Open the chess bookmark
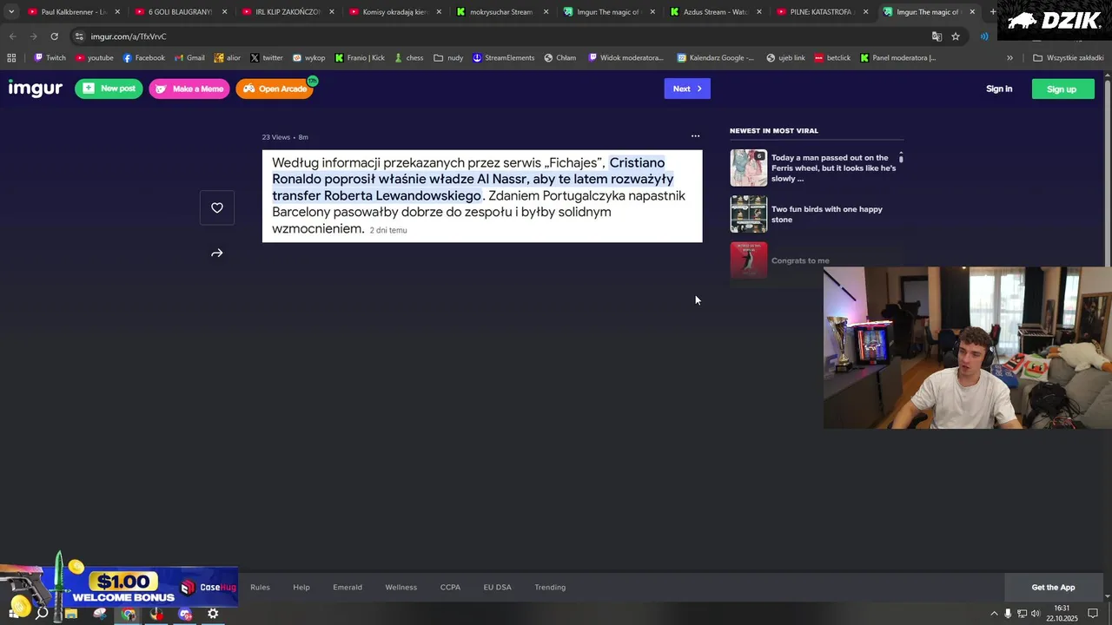Screen dimensions: 1112x625 coord(408,58)
